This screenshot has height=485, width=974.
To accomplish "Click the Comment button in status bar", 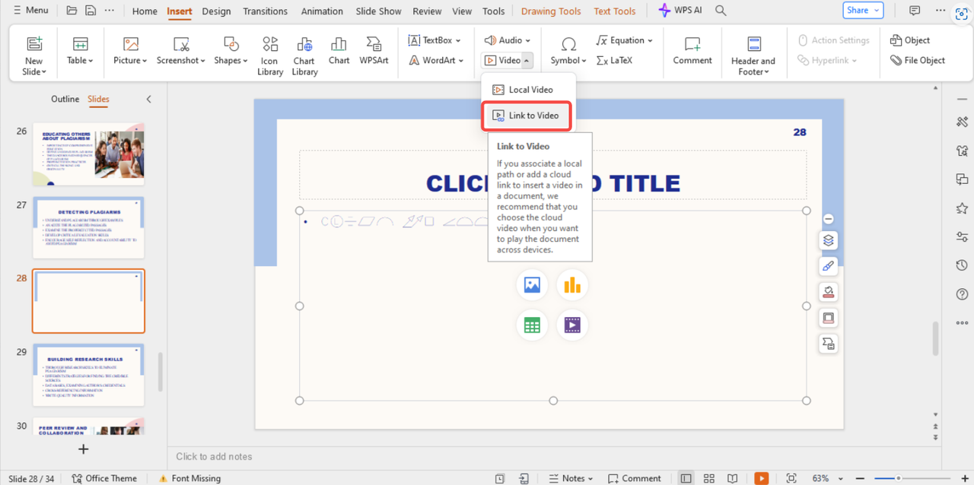I will click(635, 478).
